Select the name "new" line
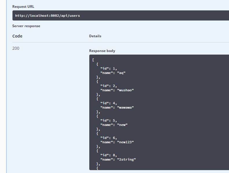The image size is (229, 173). pyautogui.click(x=114, y=125)
